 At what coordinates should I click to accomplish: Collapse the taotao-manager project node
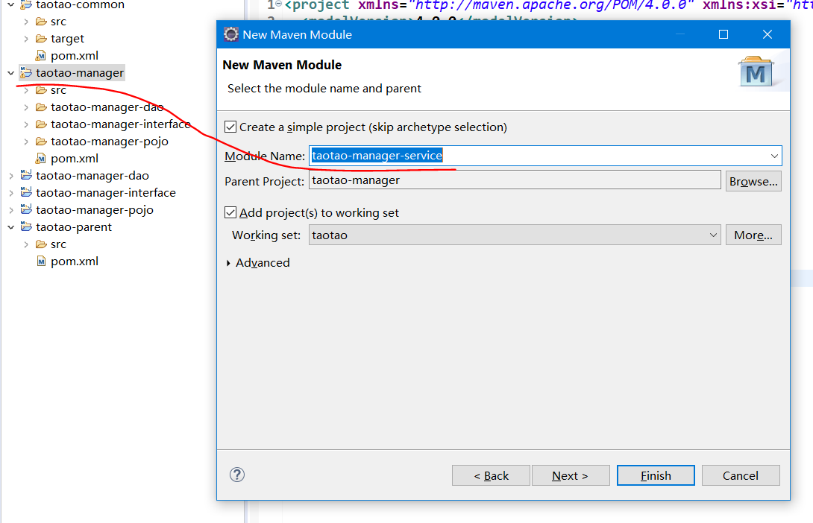tap(10, 73)
